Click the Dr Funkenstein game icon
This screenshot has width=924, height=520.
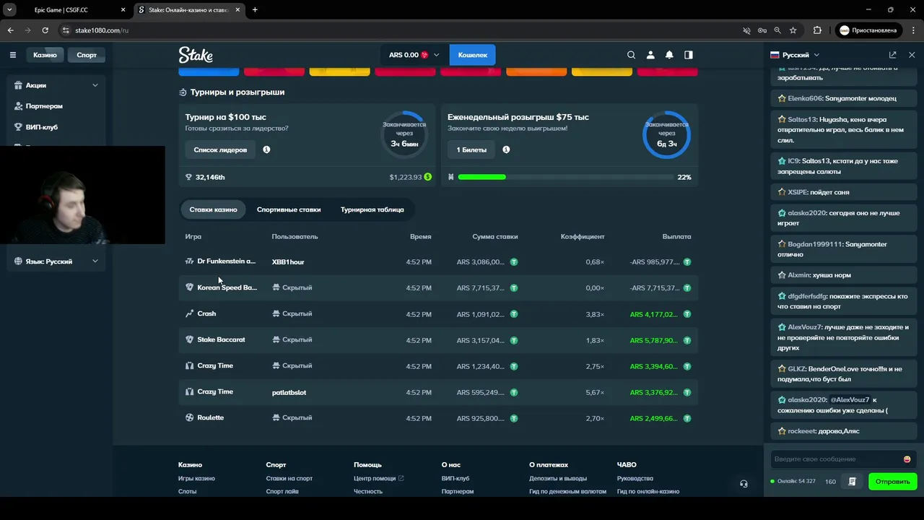point(189,261)
